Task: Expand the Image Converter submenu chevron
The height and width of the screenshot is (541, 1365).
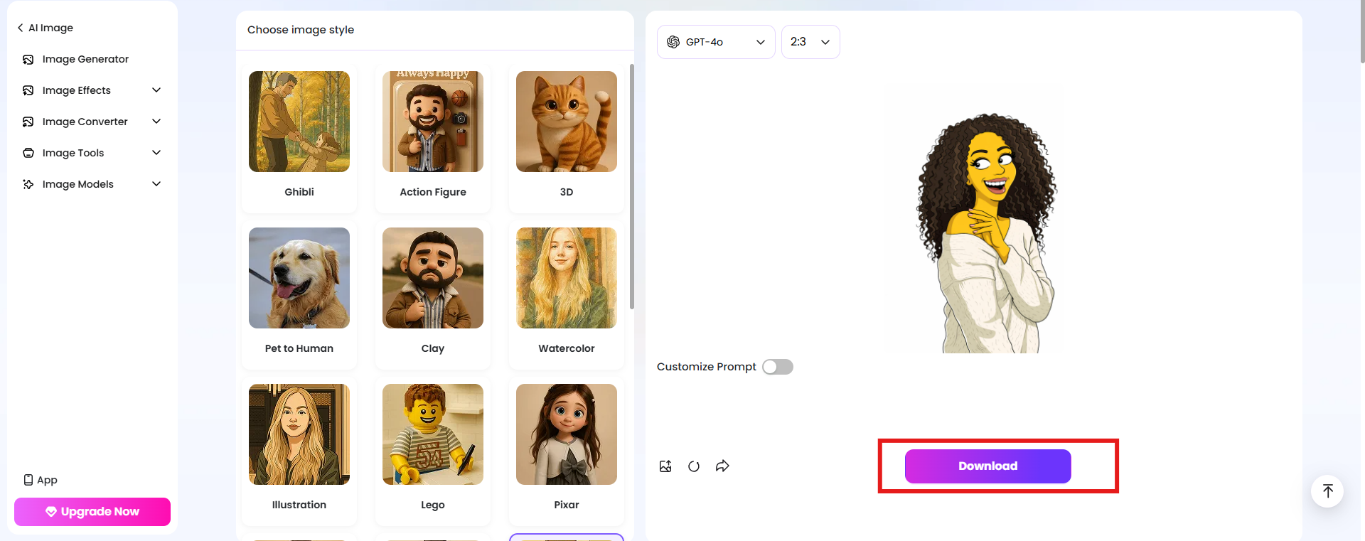Action: pos(156,122)
